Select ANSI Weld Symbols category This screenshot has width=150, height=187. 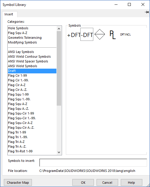coord(22,66)
